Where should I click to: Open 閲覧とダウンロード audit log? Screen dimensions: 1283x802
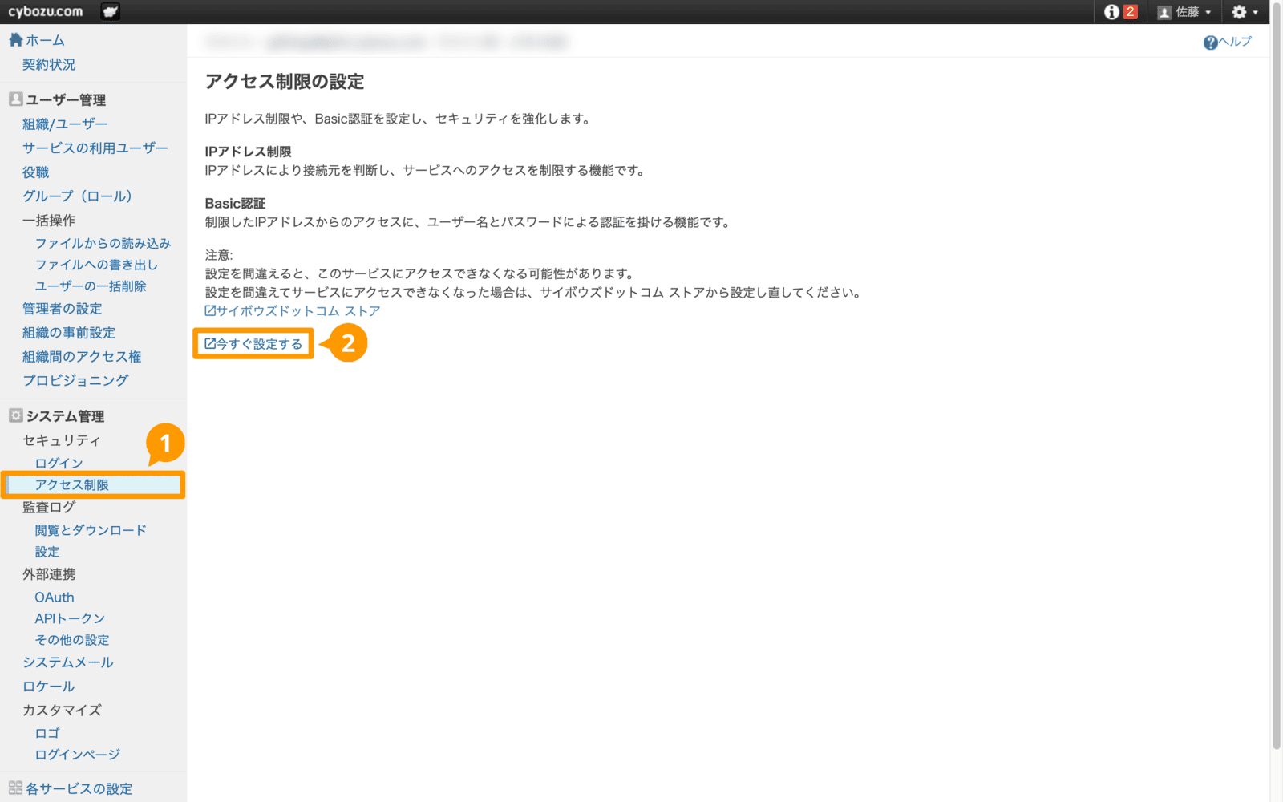pyautogui.click(x=91, y=530)
